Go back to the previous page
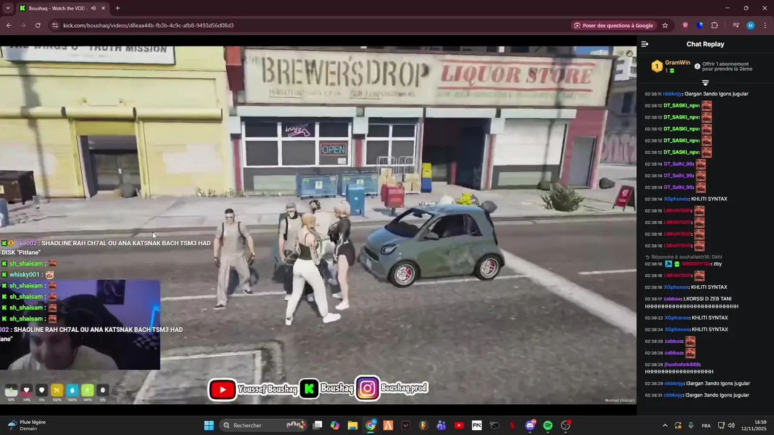 click(8, 25)
